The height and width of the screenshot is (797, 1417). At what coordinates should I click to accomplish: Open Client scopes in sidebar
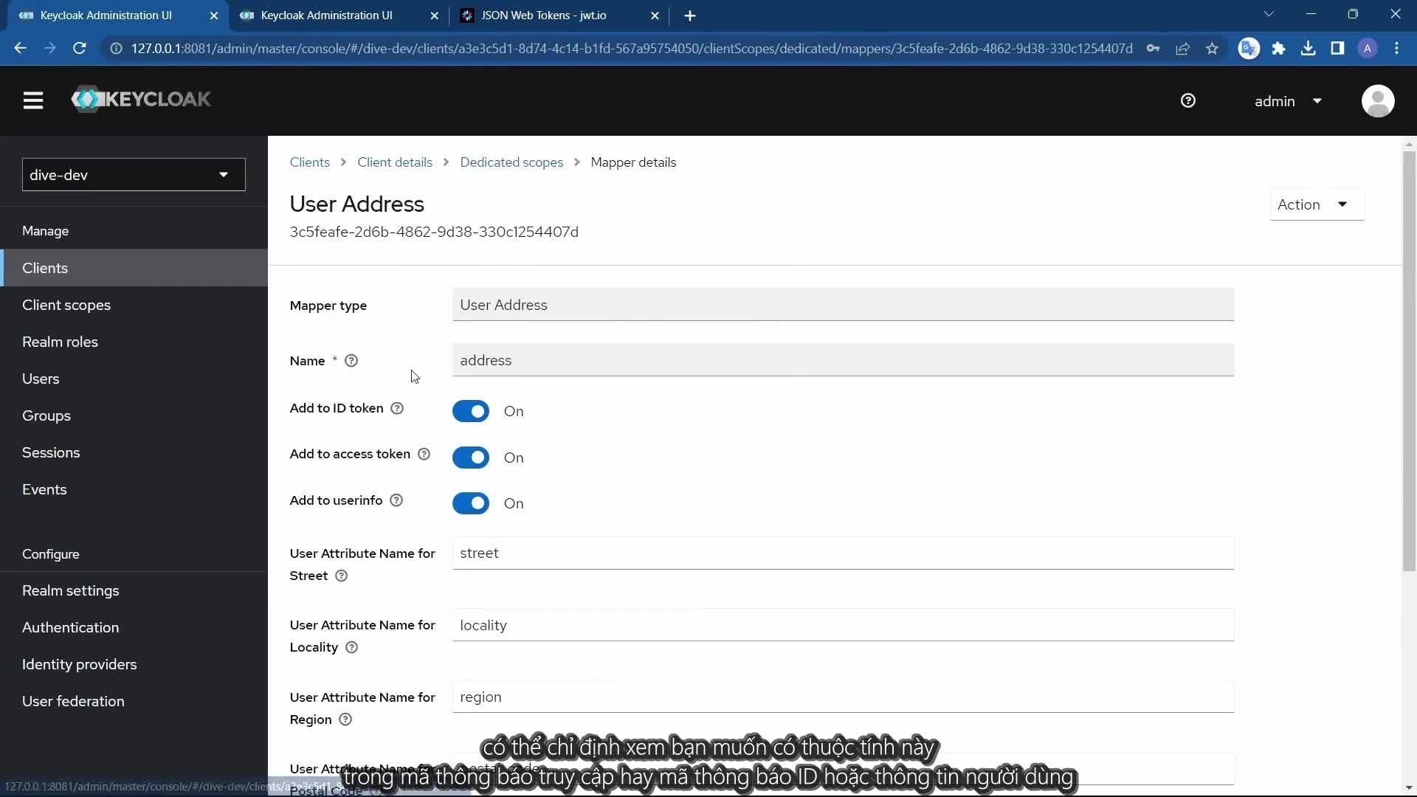pos(66,305)
